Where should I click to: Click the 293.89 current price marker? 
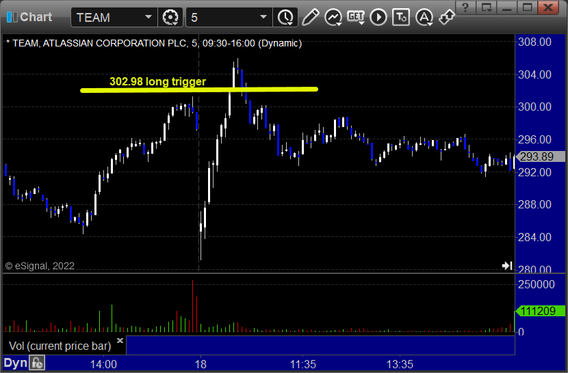pos(541,156)
